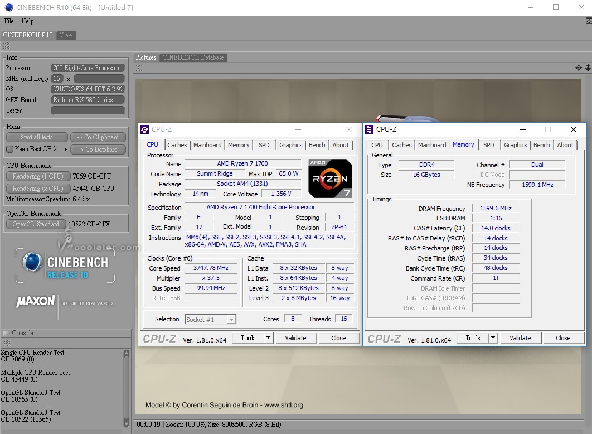Click the Multiprocessor Speedup 6.43 x text
This screenshot has height=434, width=592.
tap(48, 199)
